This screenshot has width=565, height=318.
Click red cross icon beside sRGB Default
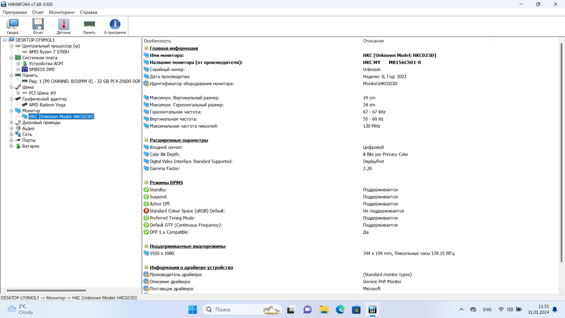pyautogui.click(x=146, y=211)
